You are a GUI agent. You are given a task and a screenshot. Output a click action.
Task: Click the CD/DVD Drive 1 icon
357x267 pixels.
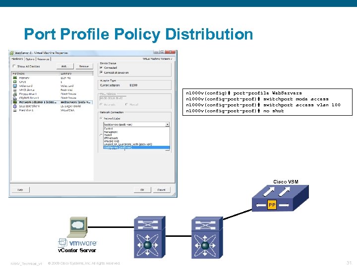[x=15, y=98]
